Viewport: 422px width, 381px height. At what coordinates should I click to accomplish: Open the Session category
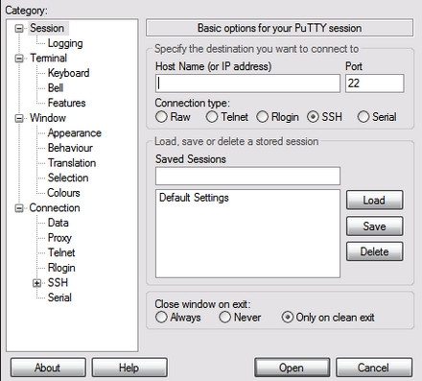[x=47, y=28]
